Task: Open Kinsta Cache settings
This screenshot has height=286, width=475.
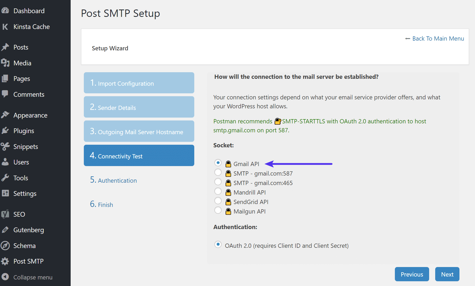Action: (x=31, y=27)
